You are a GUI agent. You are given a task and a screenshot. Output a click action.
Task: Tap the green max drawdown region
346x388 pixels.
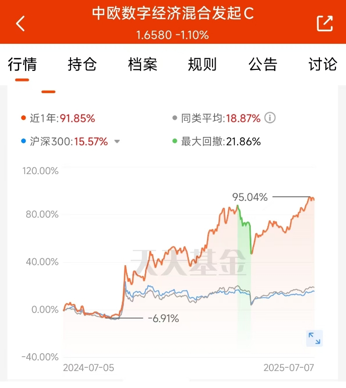click(x=244, y=272)
